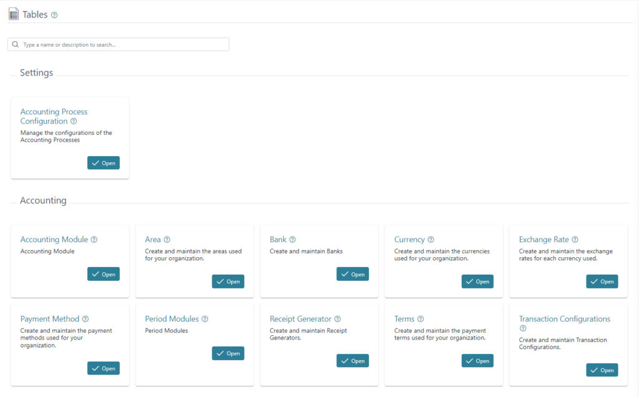Click the Transaction Configurations help icon
Image resolution: width=639 pixels, height=397 pixels.
(523, 328)
